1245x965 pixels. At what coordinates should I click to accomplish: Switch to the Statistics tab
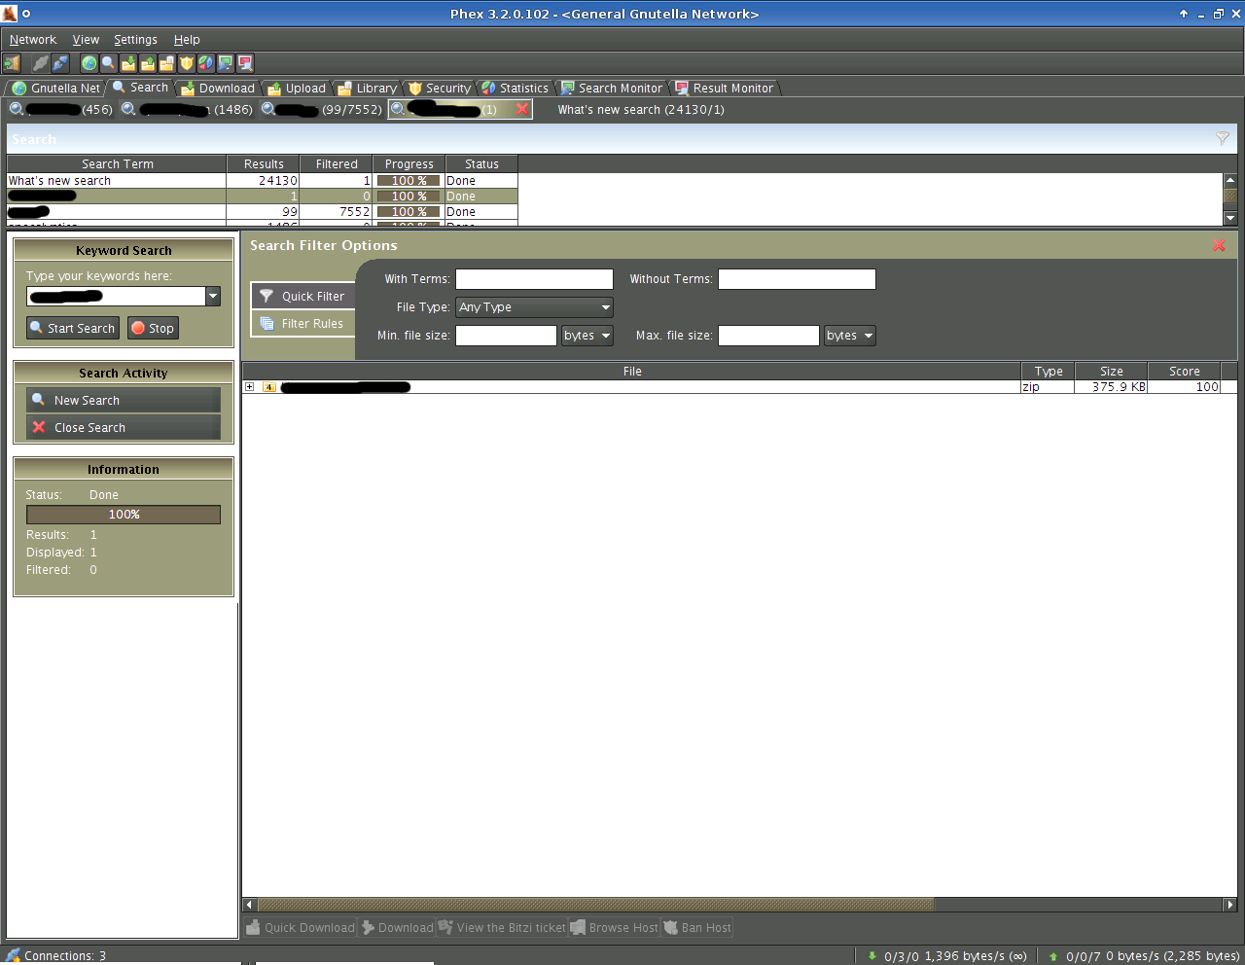516,88
